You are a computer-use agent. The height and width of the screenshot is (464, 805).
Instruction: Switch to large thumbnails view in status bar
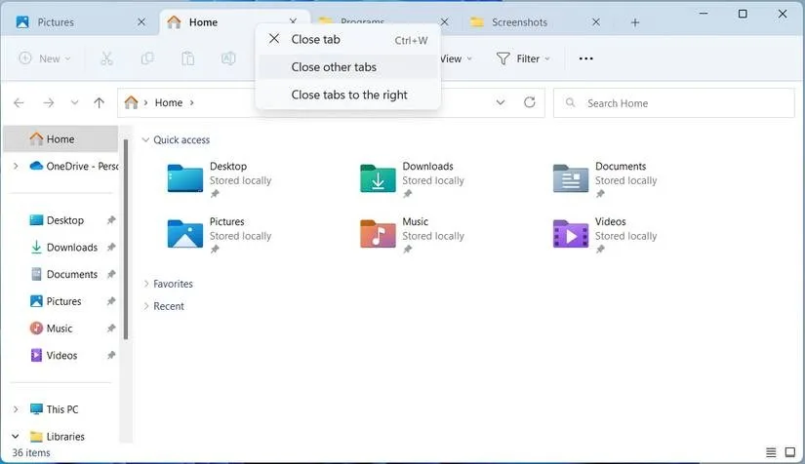coord(790,452)
